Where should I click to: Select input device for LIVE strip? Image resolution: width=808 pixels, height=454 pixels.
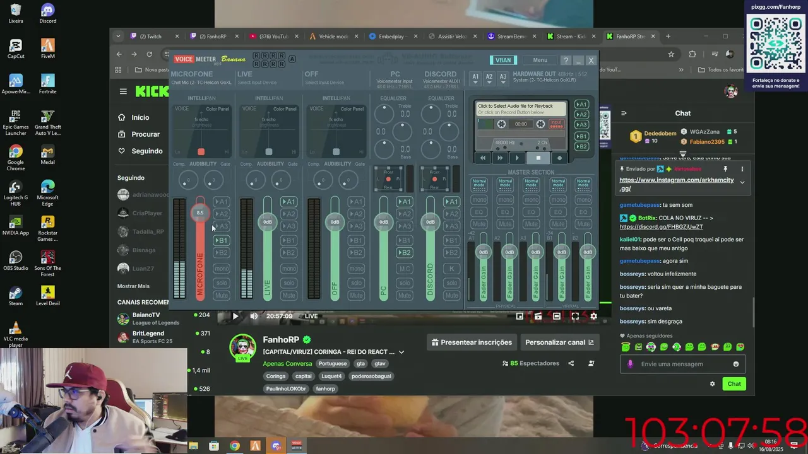pos(257,83)
